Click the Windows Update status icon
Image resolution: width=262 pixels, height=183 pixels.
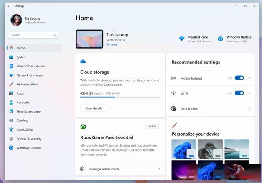220,39
